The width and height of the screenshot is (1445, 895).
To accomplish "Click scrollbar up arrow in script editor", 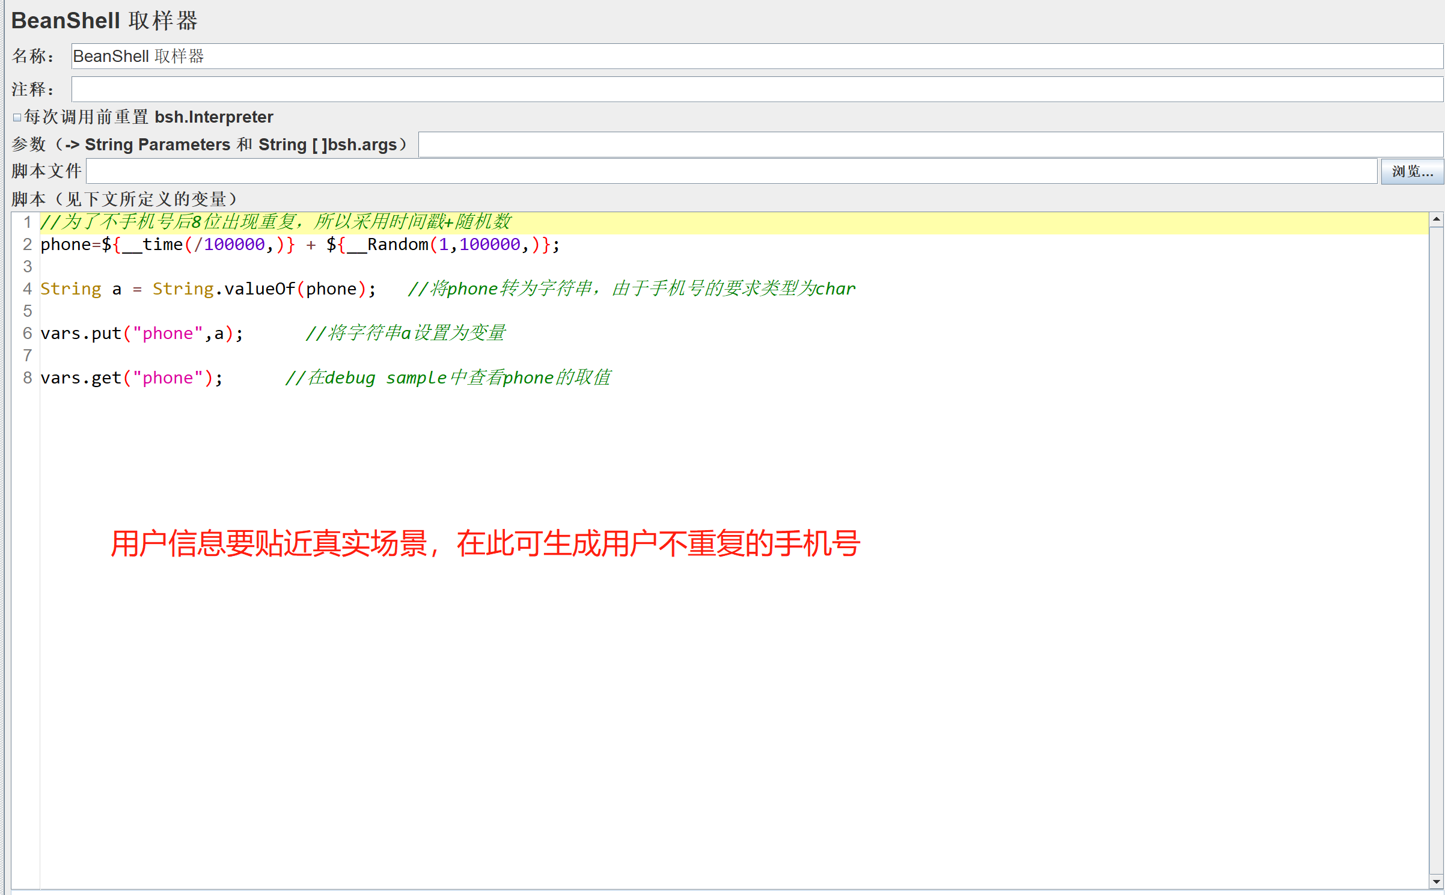I will [x=1436, y=220].
